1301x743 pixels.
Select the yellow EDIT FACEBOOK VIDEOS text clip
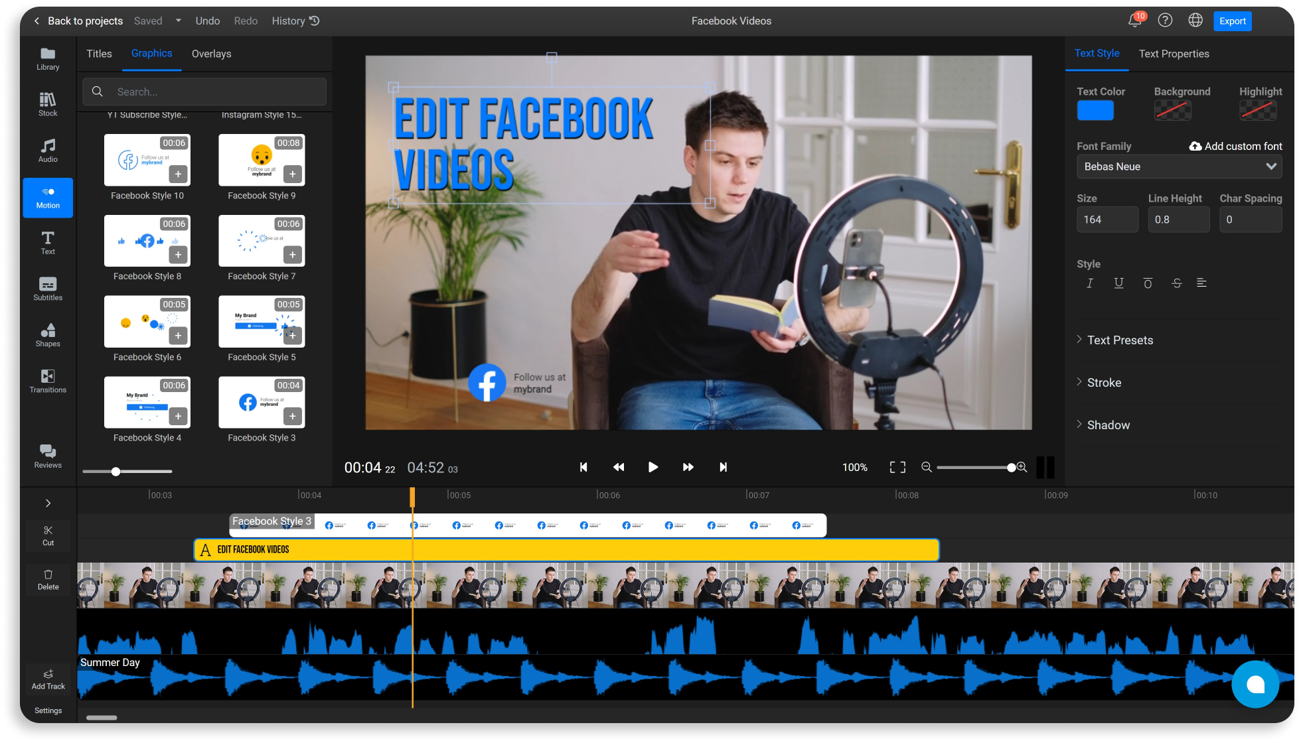[x=566, y=550]
